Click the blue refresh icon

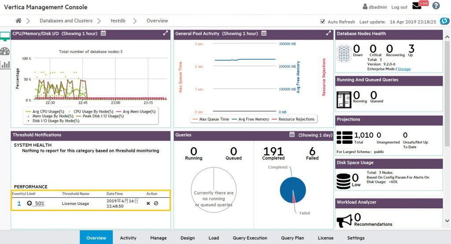[x=444, y=21]
